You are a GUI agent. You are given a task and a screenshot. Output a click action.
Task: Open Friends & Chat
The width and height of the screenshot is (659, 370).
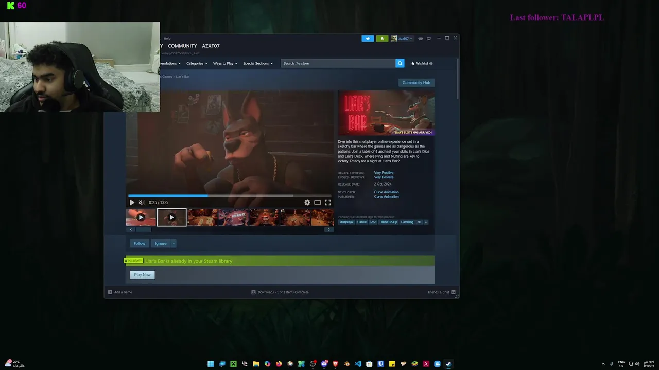click(442, 292)
